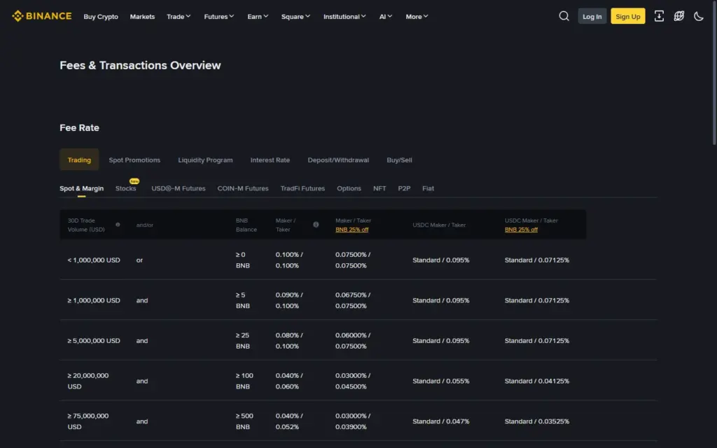Open the language globe icon
The height and width of the screenshot is (448, 717).
[679, 16]
